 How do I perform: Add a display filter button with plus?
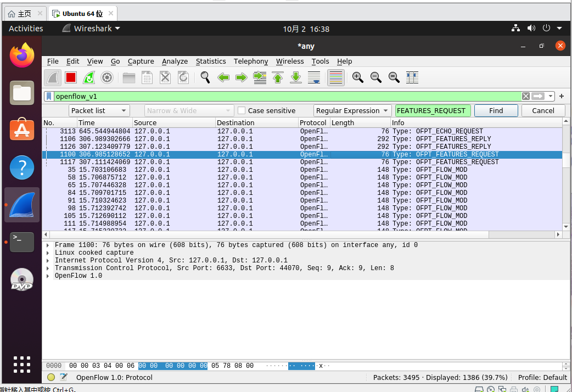click(x=562, y=97)
